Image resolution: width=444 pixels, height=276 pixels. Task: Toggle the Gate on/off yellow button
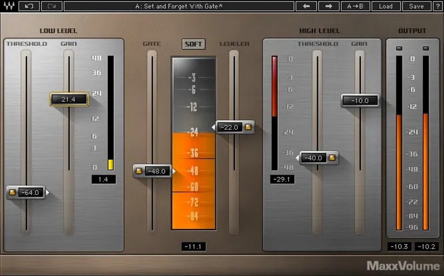coord(139,171)
